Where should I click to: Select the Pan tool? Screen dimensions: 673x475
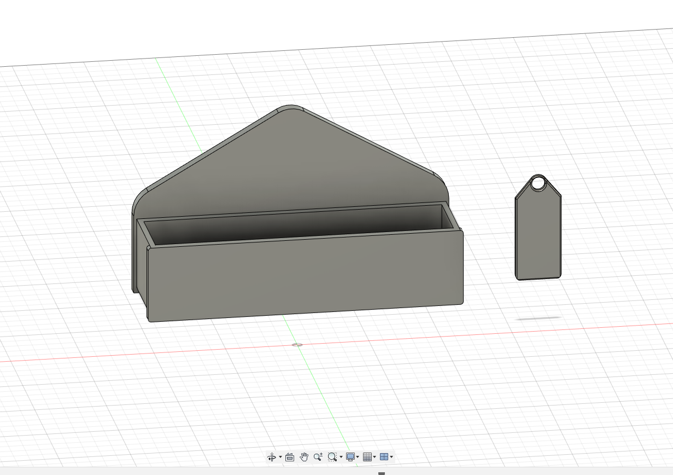(x=303, y=457)
